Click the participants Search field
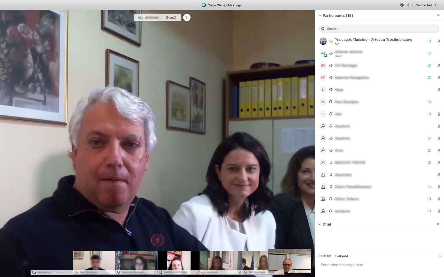Screen dimensions: 444x277 point(379,29)
